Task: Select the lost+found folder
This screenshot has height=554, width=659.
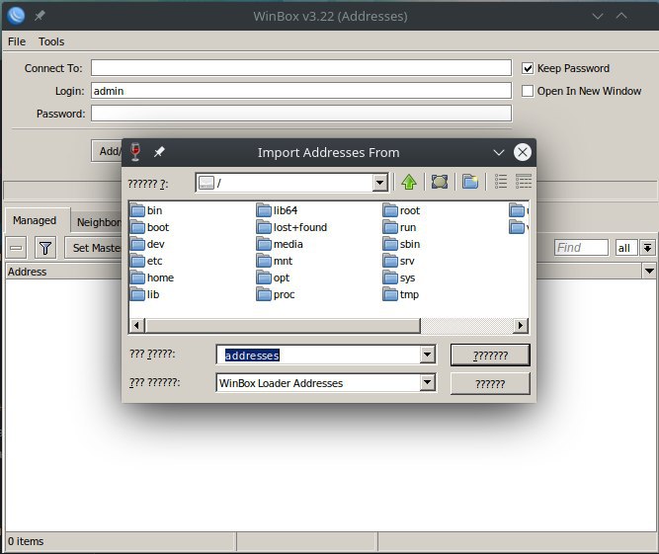Action: coord(292,227)
